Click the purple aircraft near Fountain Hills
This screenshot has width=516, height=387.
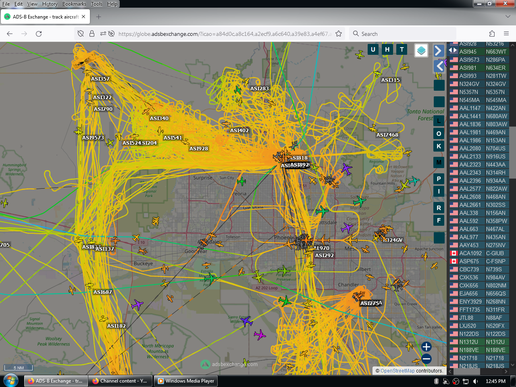(x=346, y=169)
